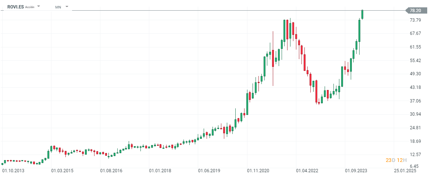Viewport: 432px width, 177px height.
Task: Click the 49.30 price axis label
Action: tap(415, 74)
